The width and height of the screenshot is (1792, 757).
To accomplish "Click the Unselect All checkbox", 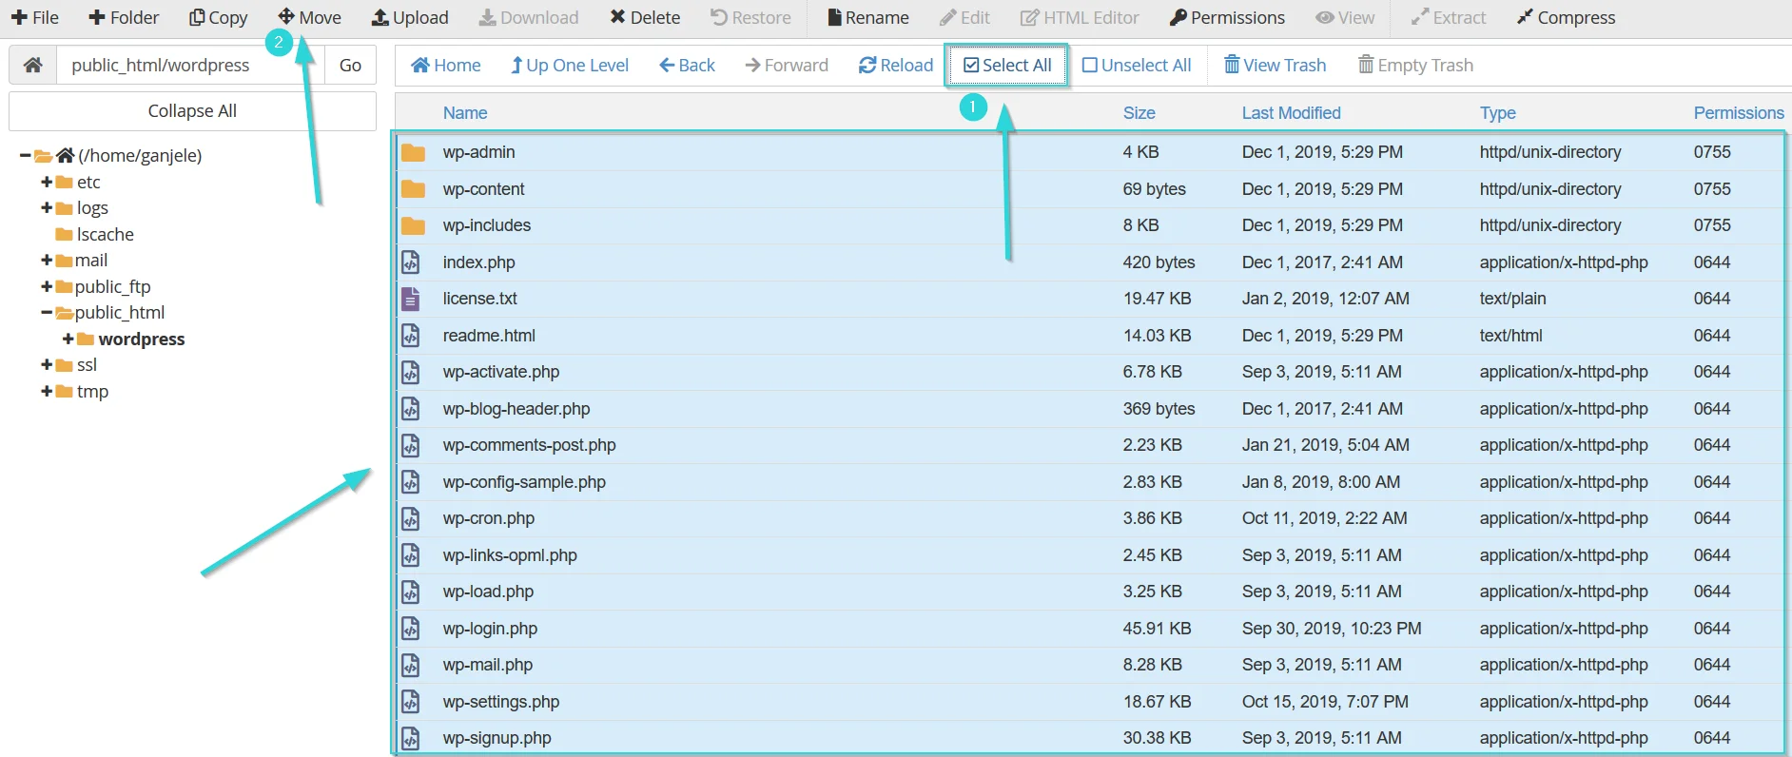I will 1090,66.
